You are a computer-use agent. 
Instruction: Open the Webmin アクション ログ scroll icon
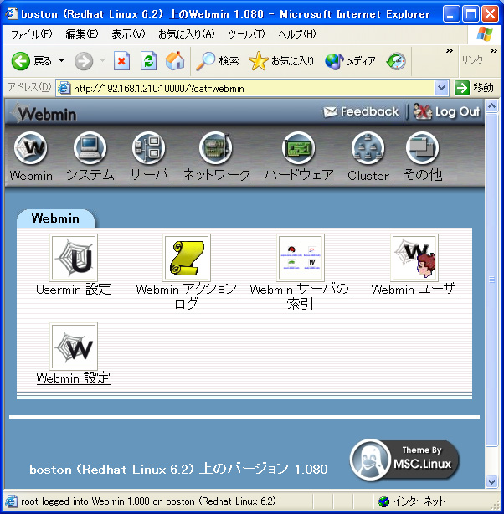pyautogui.click(x=187, y=258)
